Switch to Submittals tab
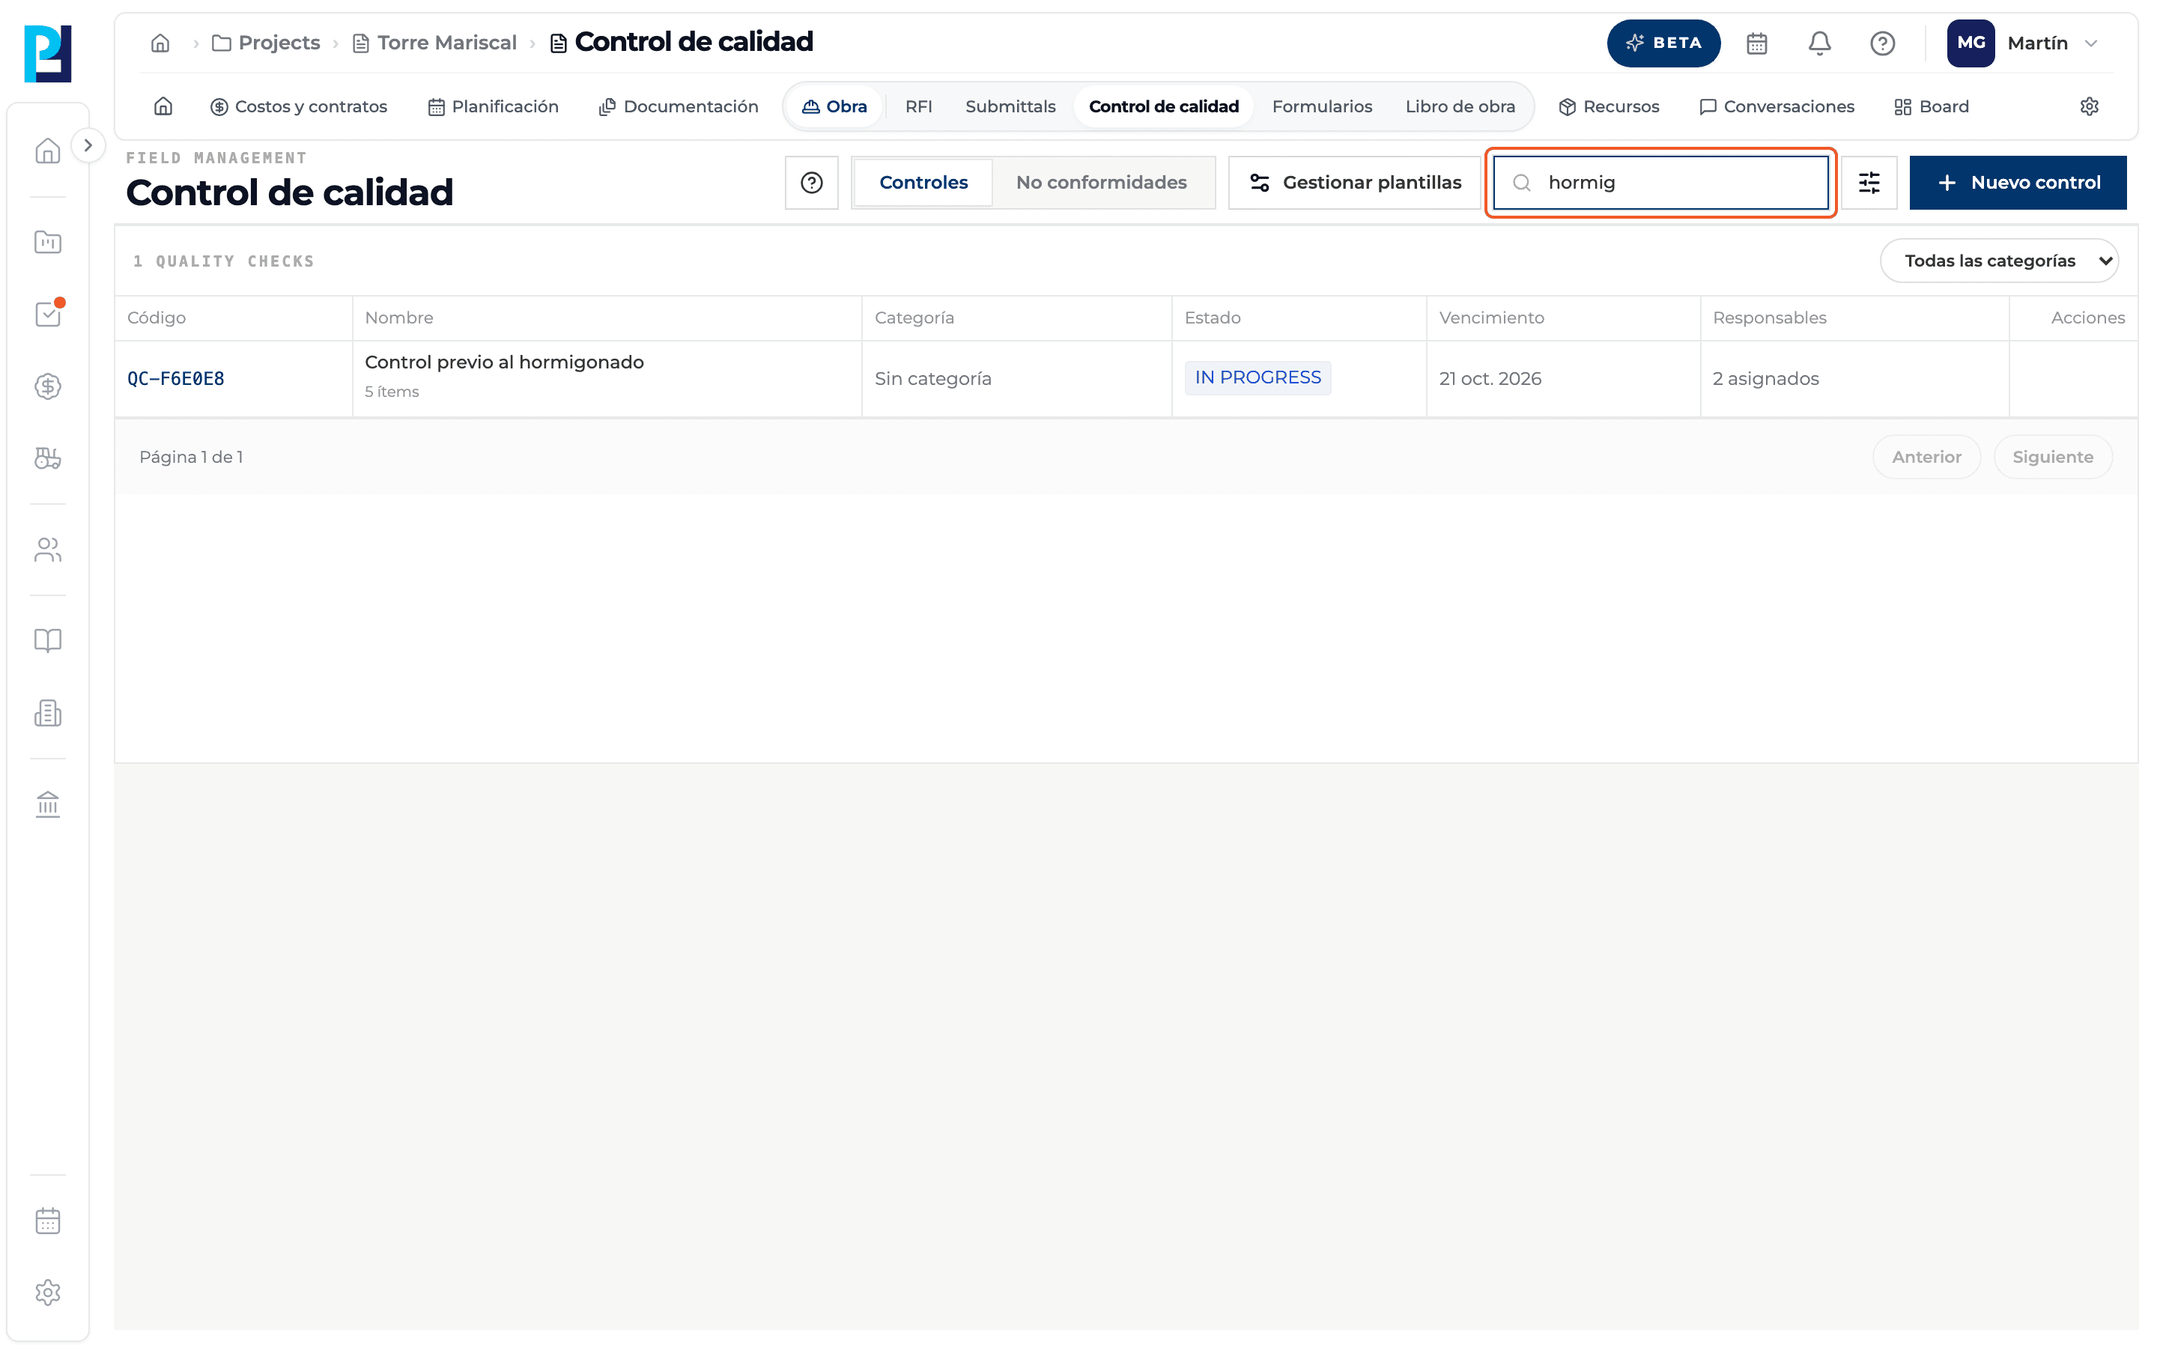This screenshot has width=2157, height=1348. (1010, 106)
